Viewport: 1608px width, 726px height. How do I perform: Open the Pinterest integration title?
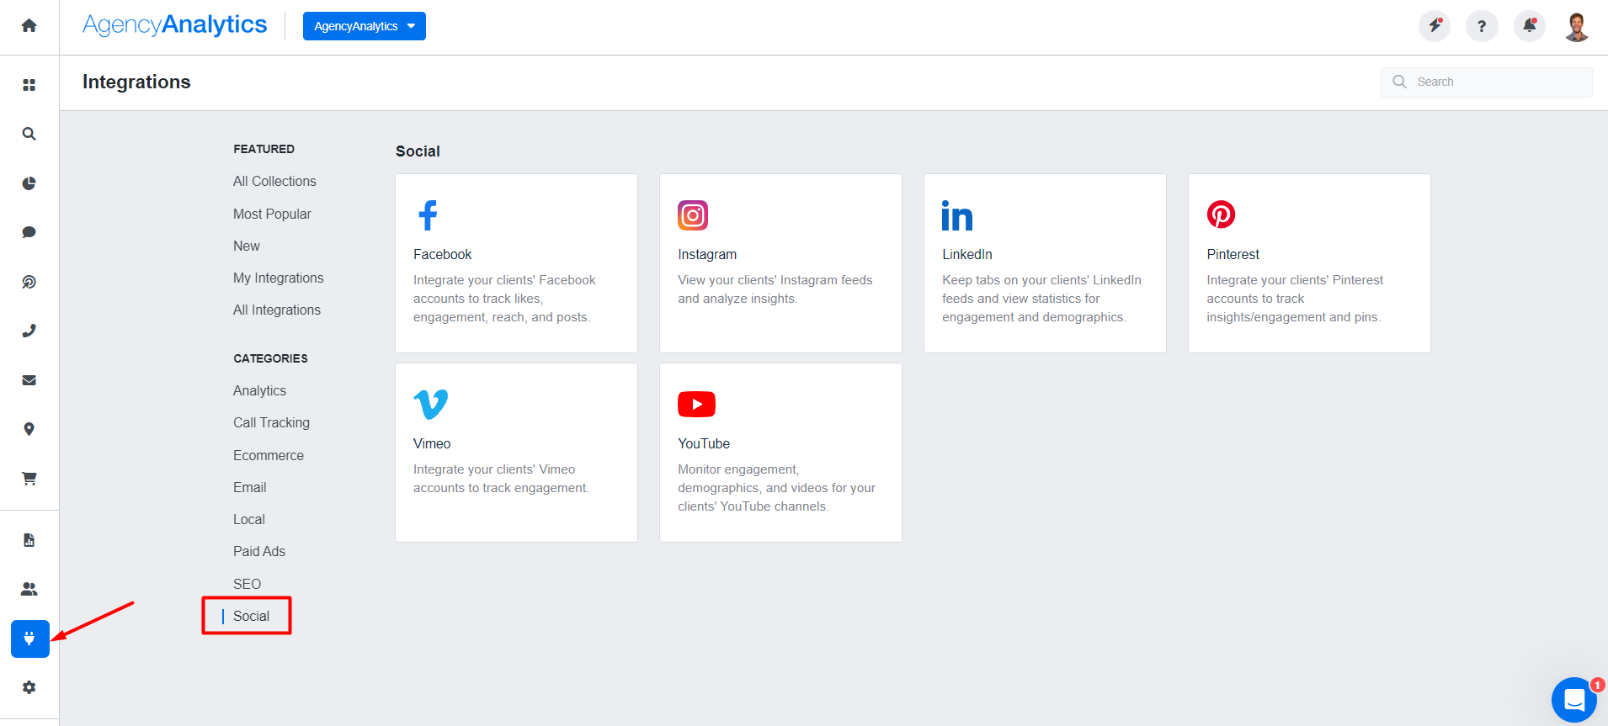tap(1233, 254)
